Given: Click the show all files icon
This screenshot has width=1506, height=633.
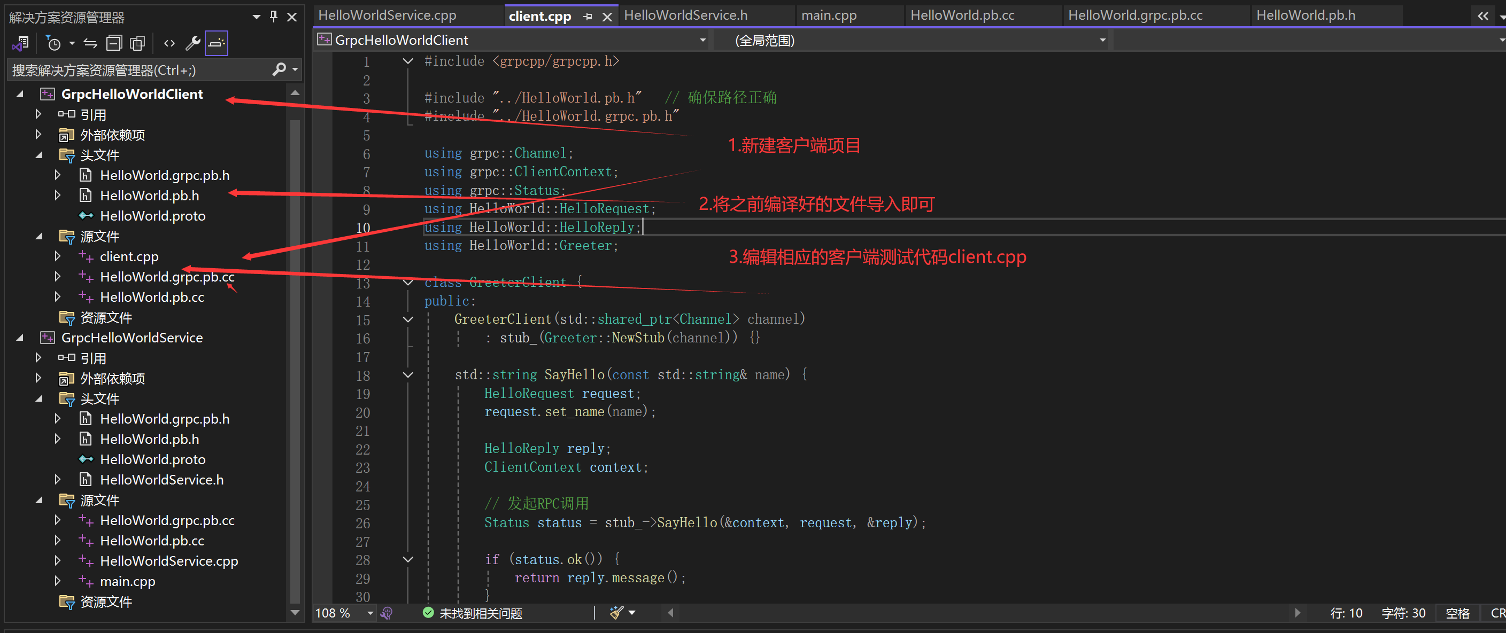Looking at the screenshot, I should click(x=137, y=43).
